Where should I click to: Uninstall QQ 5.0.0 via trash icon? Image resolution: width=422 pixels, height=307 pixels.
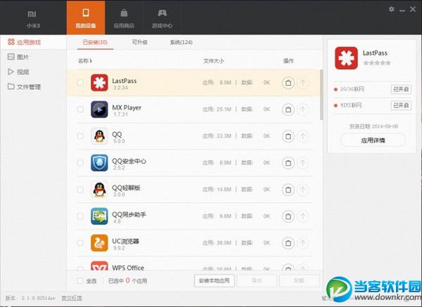point(288,136)
